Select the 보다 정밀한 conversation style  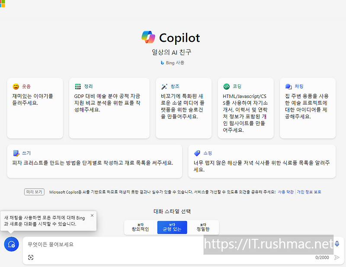pos(203,227)
